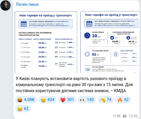This screenshot has height=119, width=141.
Task: Add the crying face reaction 434
Action: 48,100
